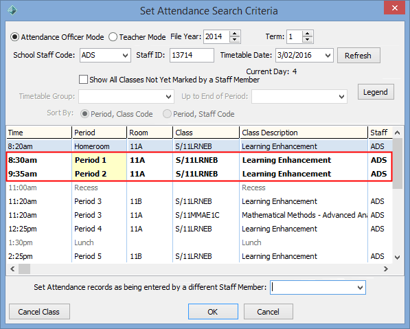Open the Timetable Date dropdown
This screenshot has width=410, height=329.
[x=328, y=55]
